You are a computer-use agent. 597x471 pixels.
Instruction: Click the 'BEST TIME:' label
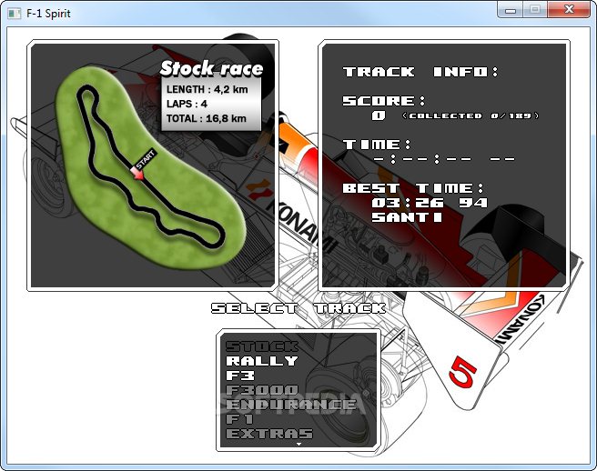413,188
